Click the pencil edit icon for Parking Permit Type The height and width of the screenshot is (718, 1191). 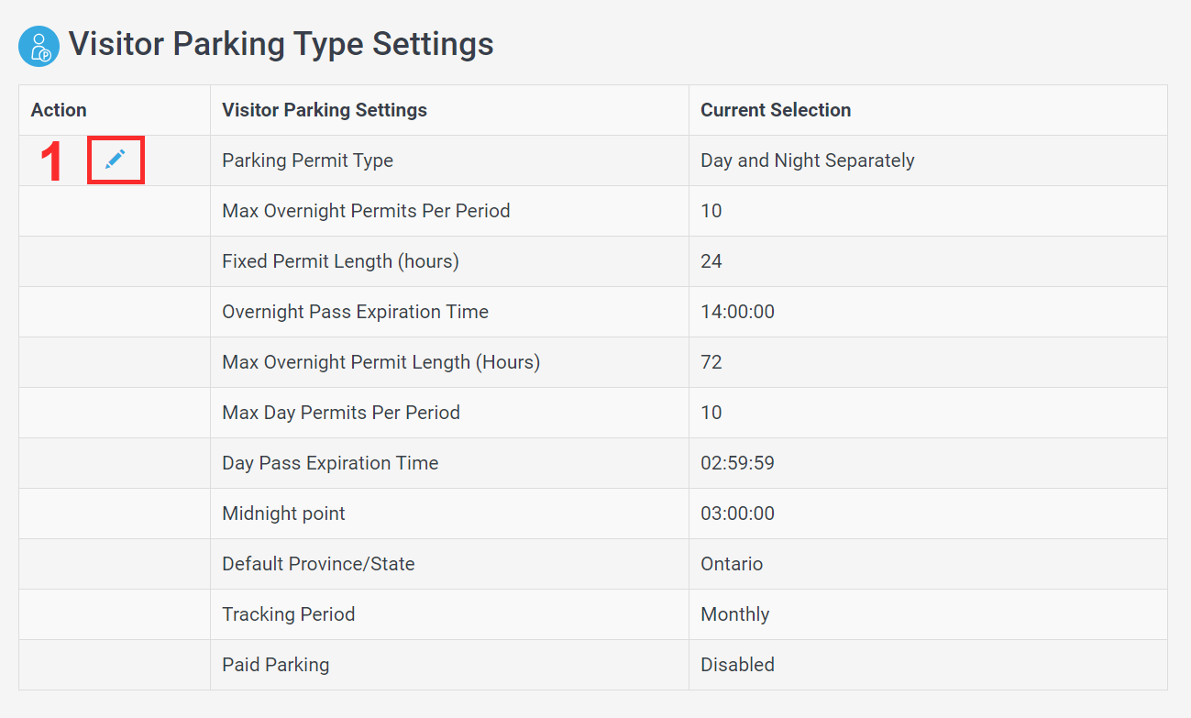[115, 160]
